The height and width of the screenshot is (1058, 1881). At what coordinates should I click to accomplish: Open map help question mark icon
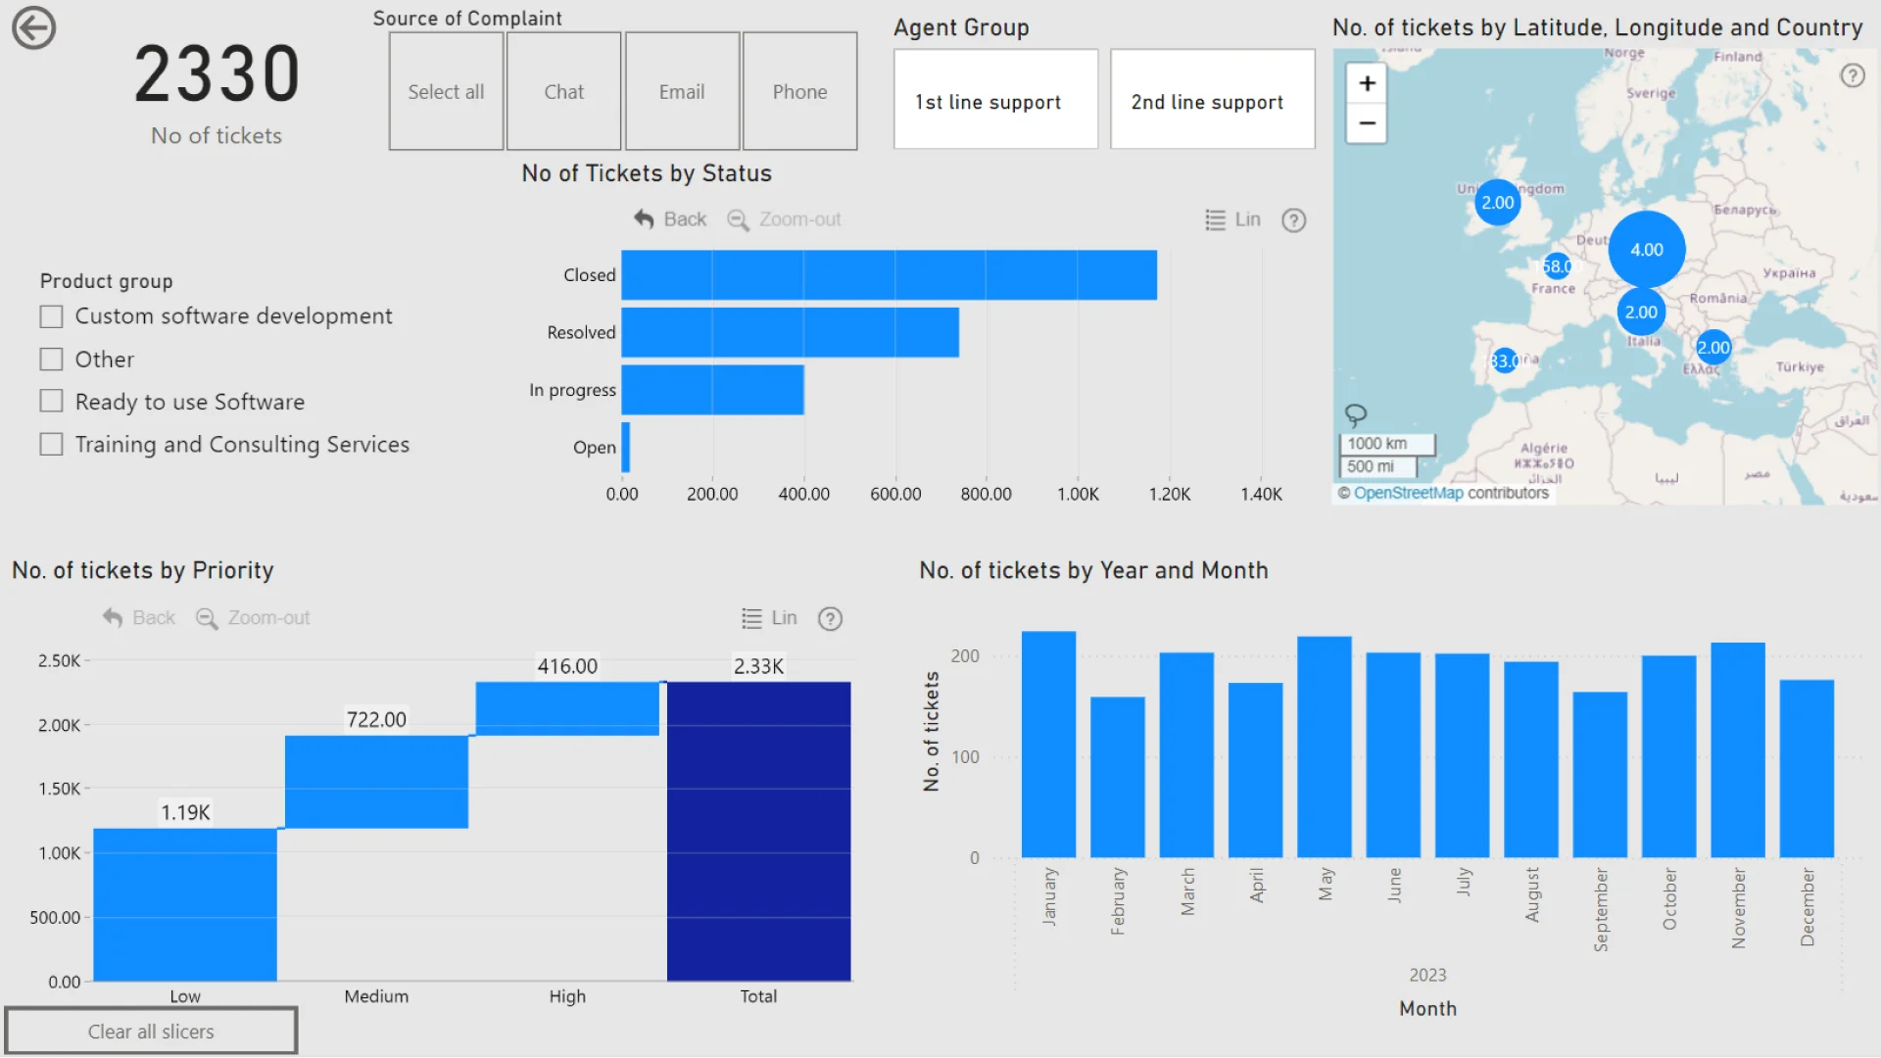click(1852, 75)
